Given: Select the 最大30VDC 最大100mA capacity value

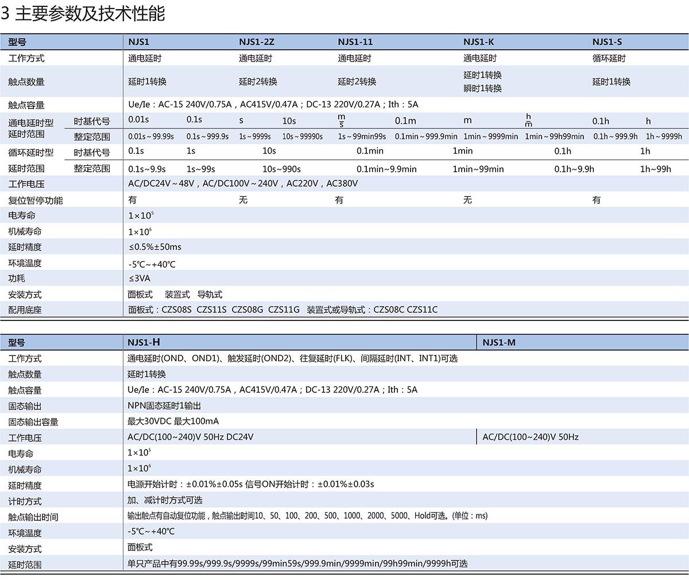Looking at the screenshot, I should [x=173, y=422].
